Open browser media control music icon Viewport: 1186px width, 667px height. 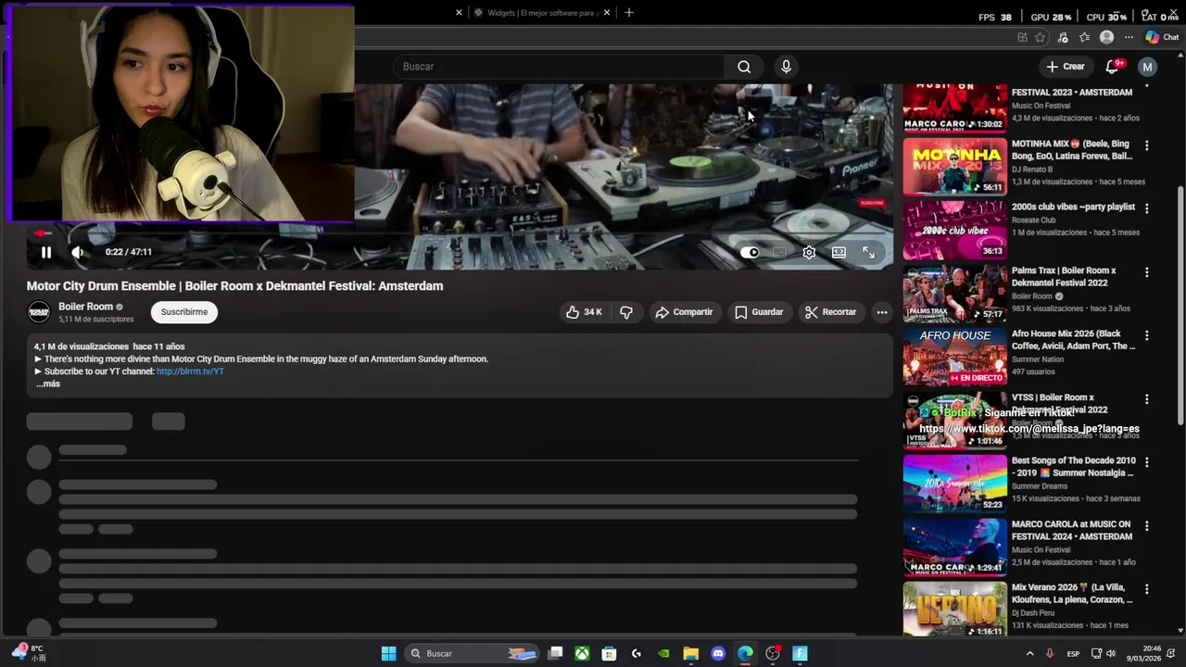coord(1063,37)
